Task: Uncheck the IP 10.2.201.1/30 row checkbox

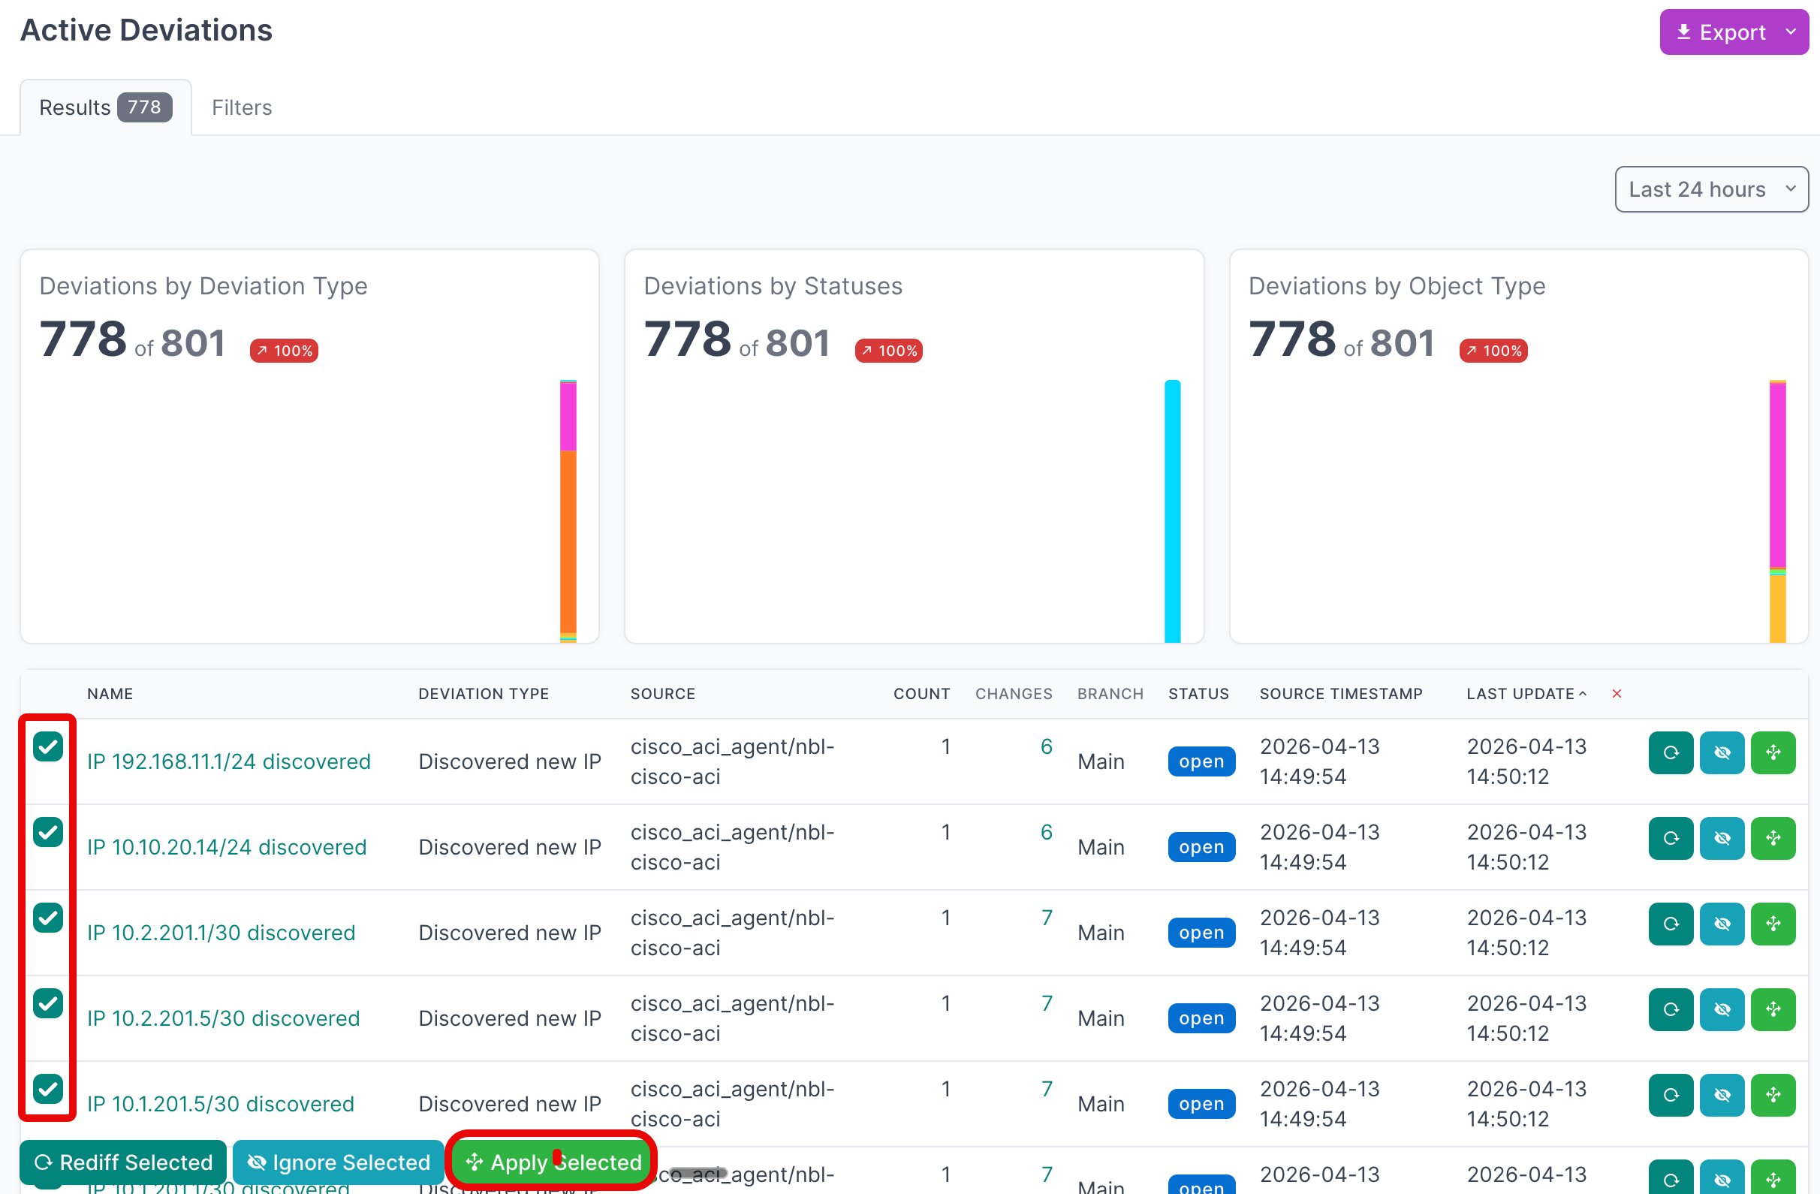Action: point(47,918)
